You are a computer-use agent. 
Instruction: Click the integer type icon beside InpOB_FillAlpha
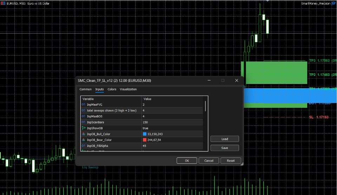click(x=84, y=146)
